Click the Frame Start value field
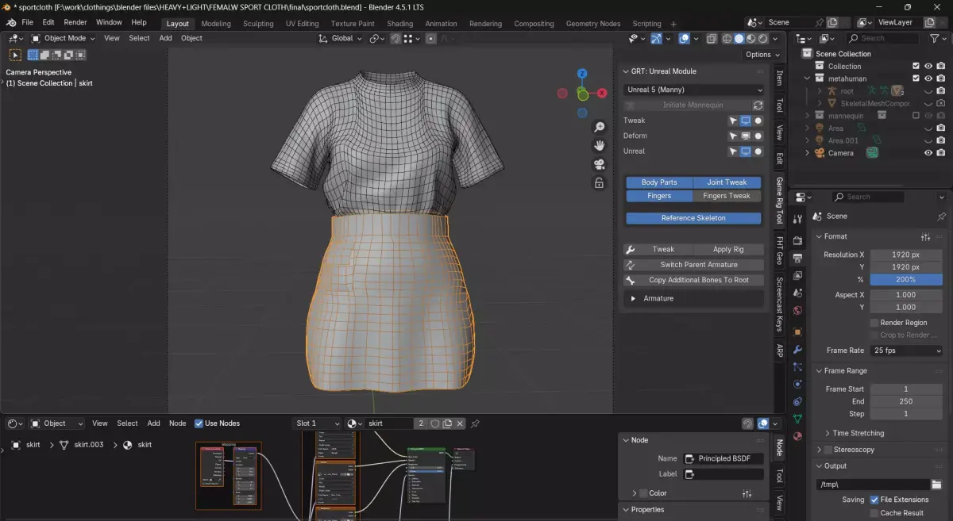The image size is (953, 521). (x=906, y=389)
